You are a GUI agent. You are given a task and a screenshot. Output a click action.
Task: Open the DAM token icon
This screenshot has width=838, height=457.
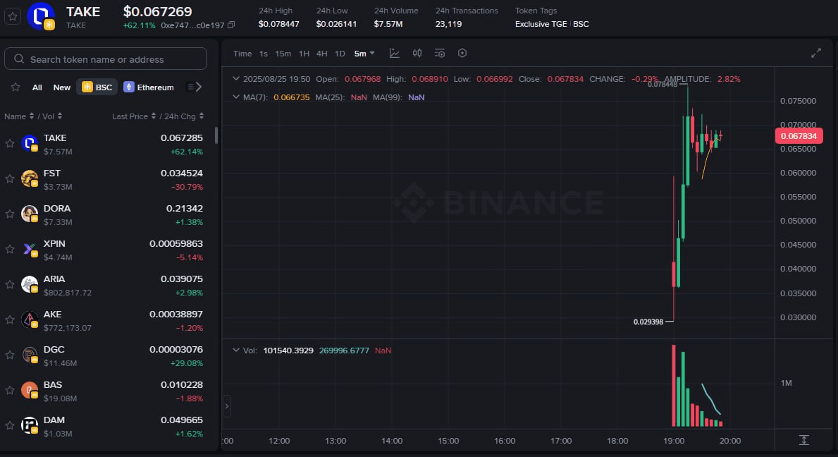[x=30, y=425]
